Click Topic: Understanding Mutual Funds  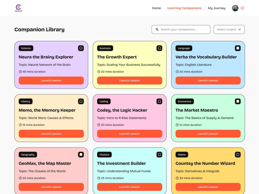(124, 171)
